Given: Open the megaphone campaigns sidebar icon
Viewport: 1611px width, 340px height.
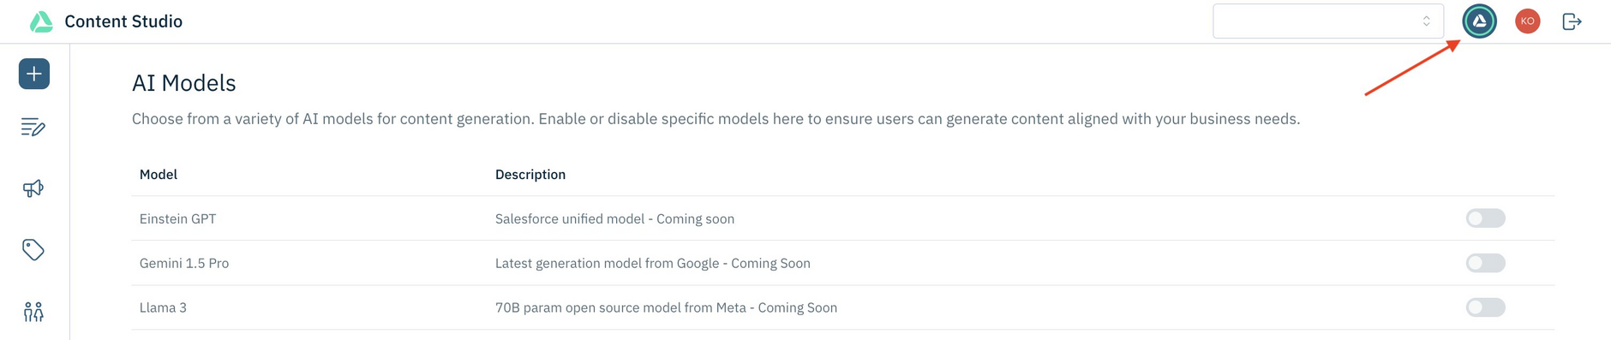Looking at the screenshot, I should 33,188.
